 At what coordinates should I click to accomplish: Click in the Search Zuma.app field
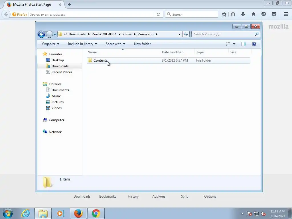pos(223,34)
